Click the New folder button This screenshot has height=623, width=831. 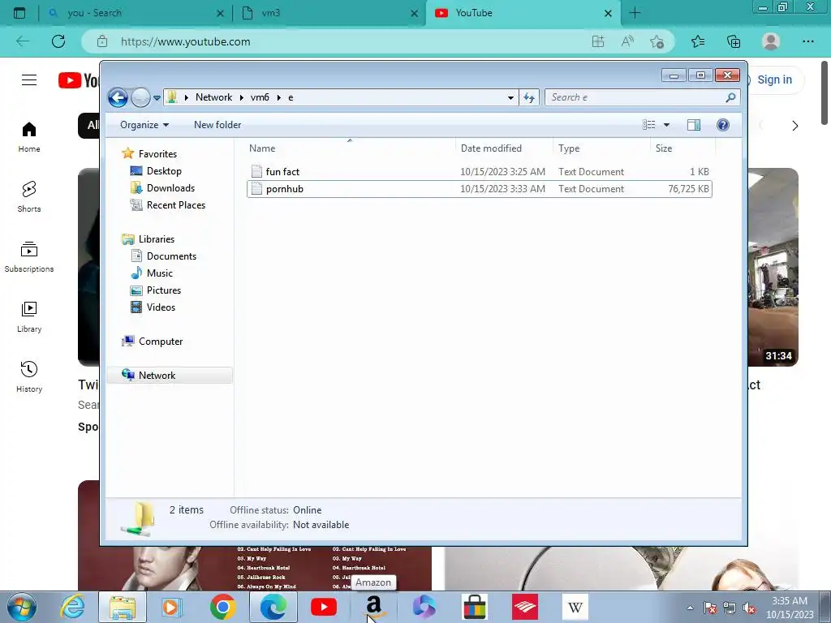point(217,125)
